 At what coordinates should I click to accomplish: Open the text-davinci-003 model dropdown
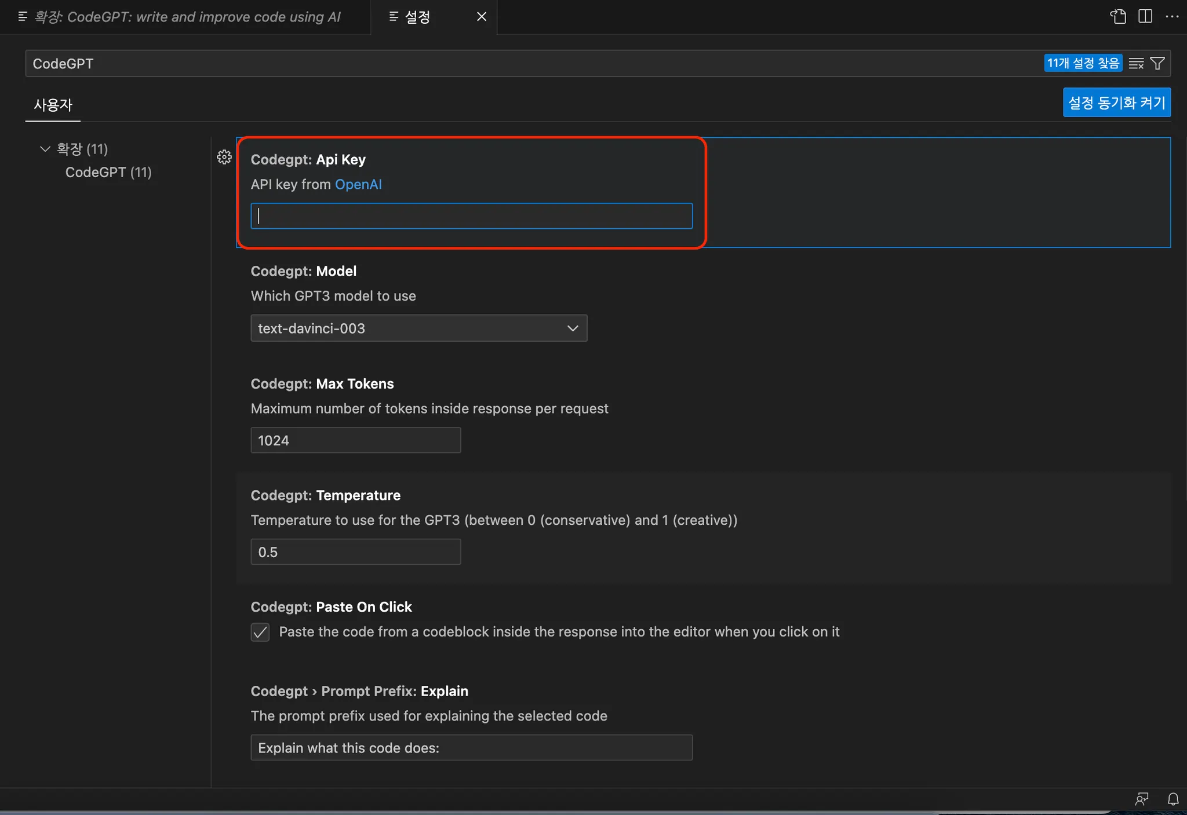tap(418, 328)
